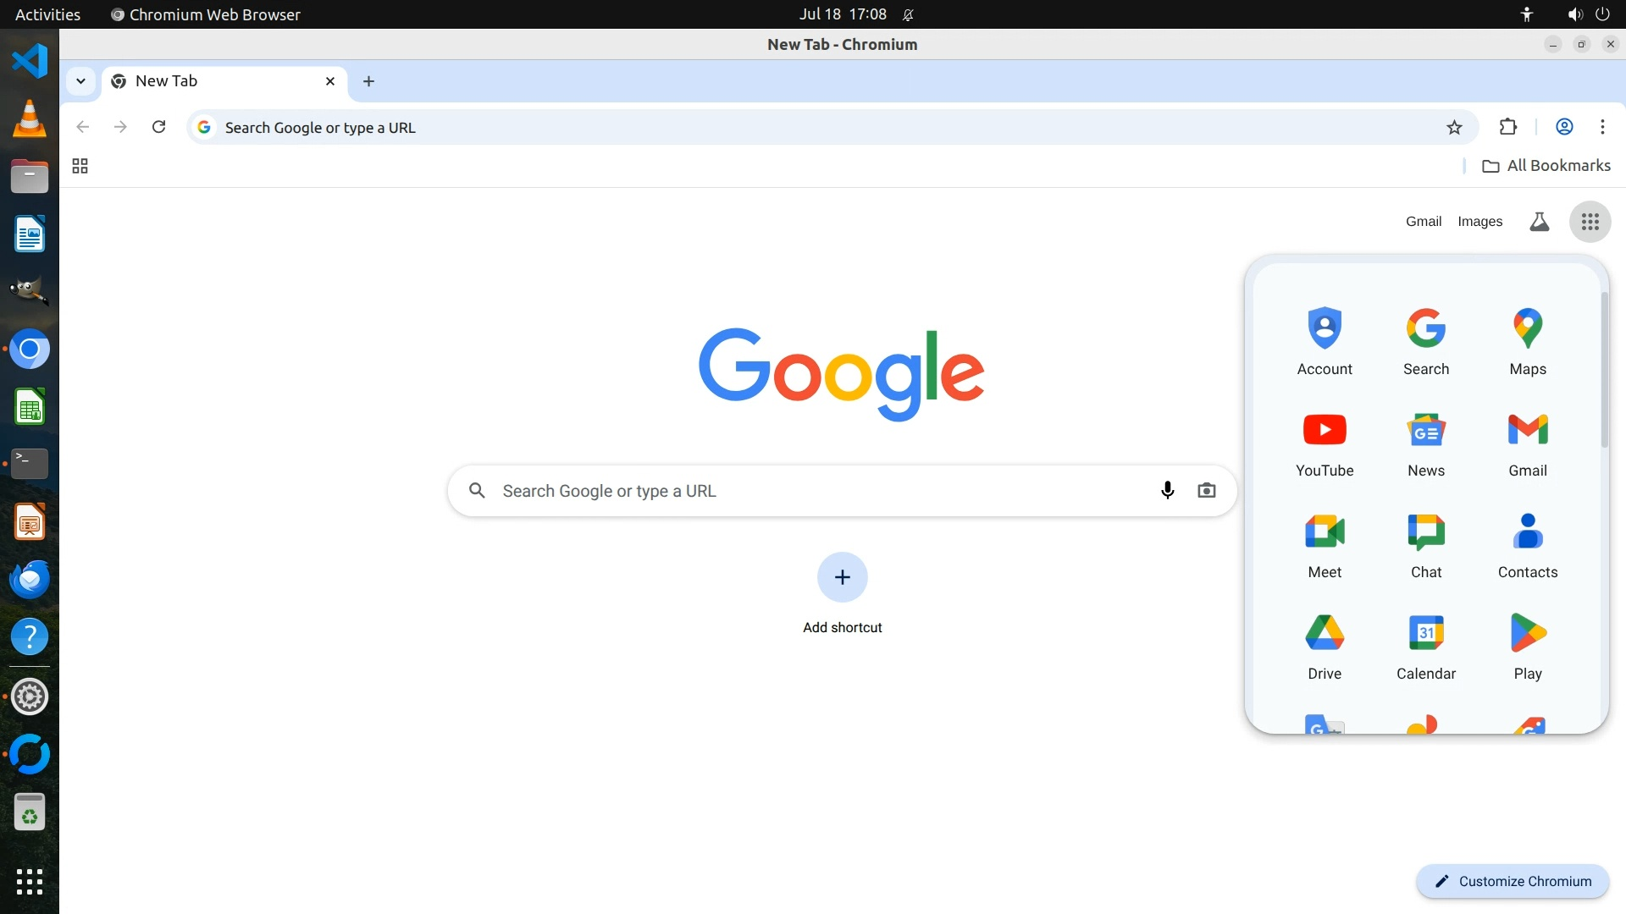Click the voice search microphone icon
Screen dimensions: 1626x914
[1167, 491]
